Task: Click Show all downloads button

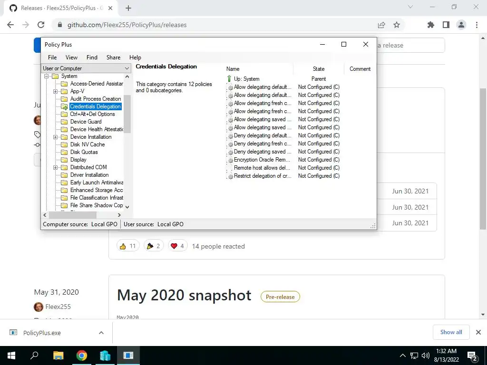Action: [x=451, y=332]
